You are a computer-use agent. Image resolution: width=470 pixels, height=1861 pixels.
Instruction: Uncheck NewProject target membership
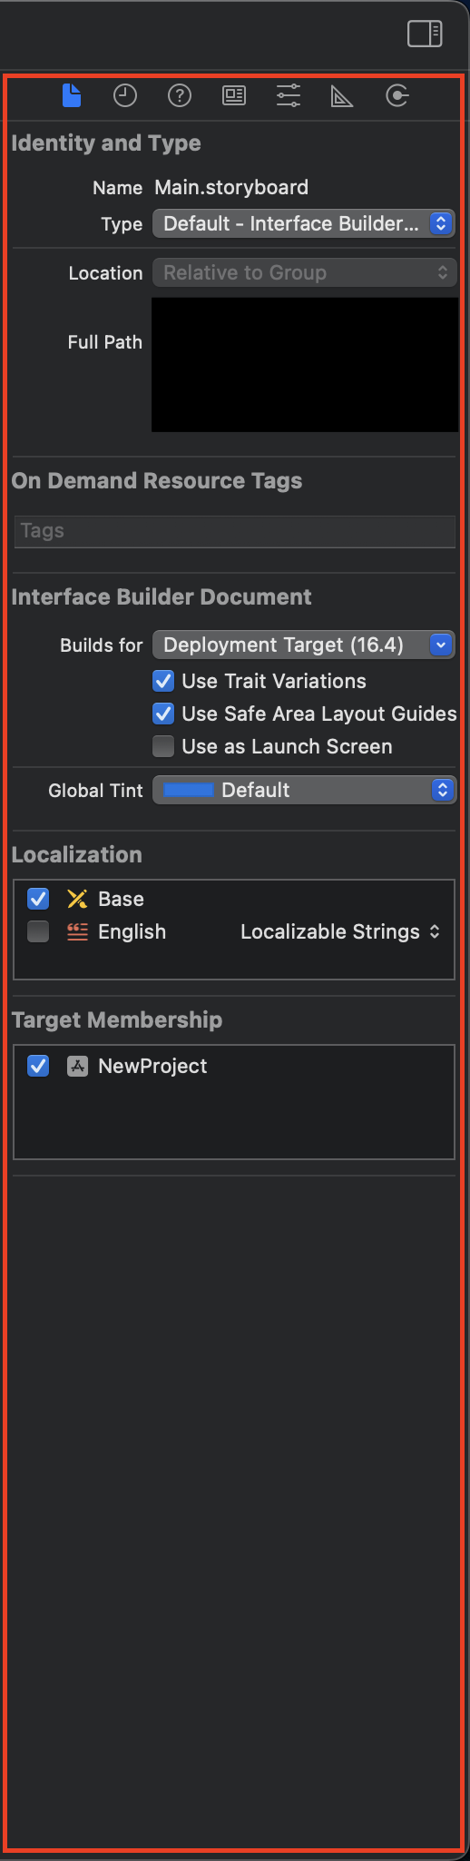pos(38,1066)
